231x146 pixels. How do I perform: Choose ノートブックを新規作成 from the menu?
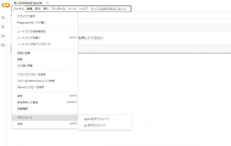click(x=31, y=31)
